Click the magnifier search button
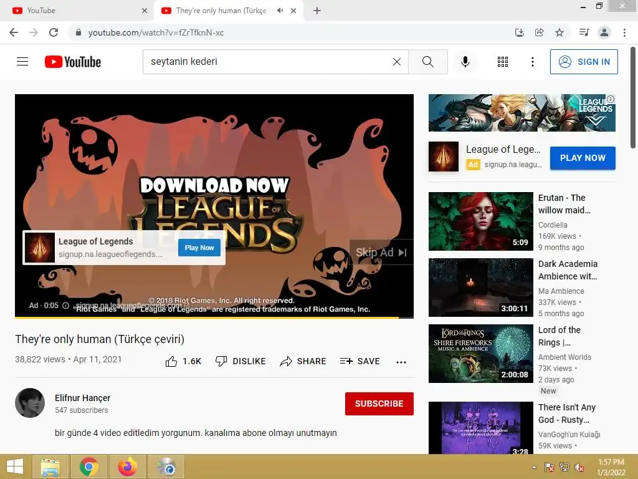The height and width of the screenshot is (479, 638). pyautogui.click(x=427, y=62)
